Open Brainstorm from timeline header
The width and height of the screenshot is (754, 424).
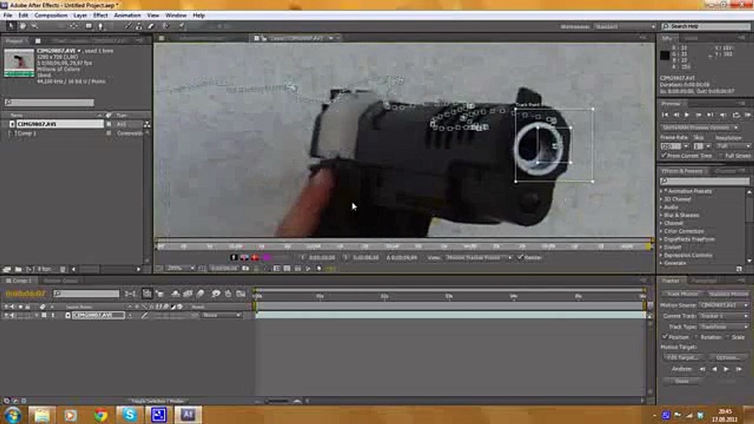click(x=215, y=294)
